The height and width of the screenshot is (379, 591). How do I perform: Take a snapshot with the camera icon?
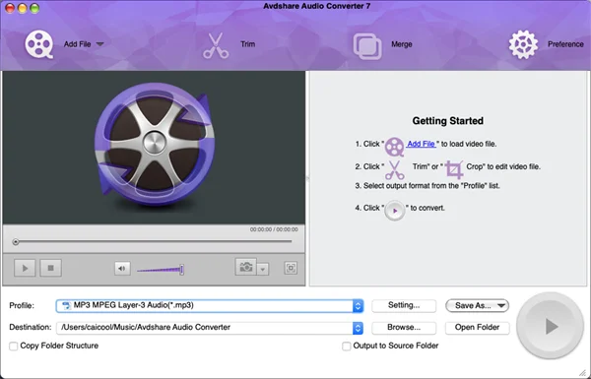coord(245,267)
